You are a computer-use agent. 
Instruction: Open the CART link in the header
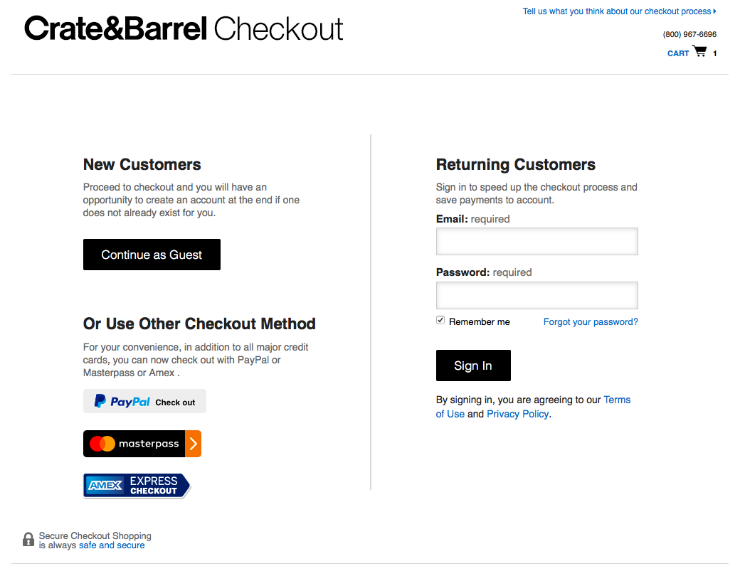click(677, 53)
